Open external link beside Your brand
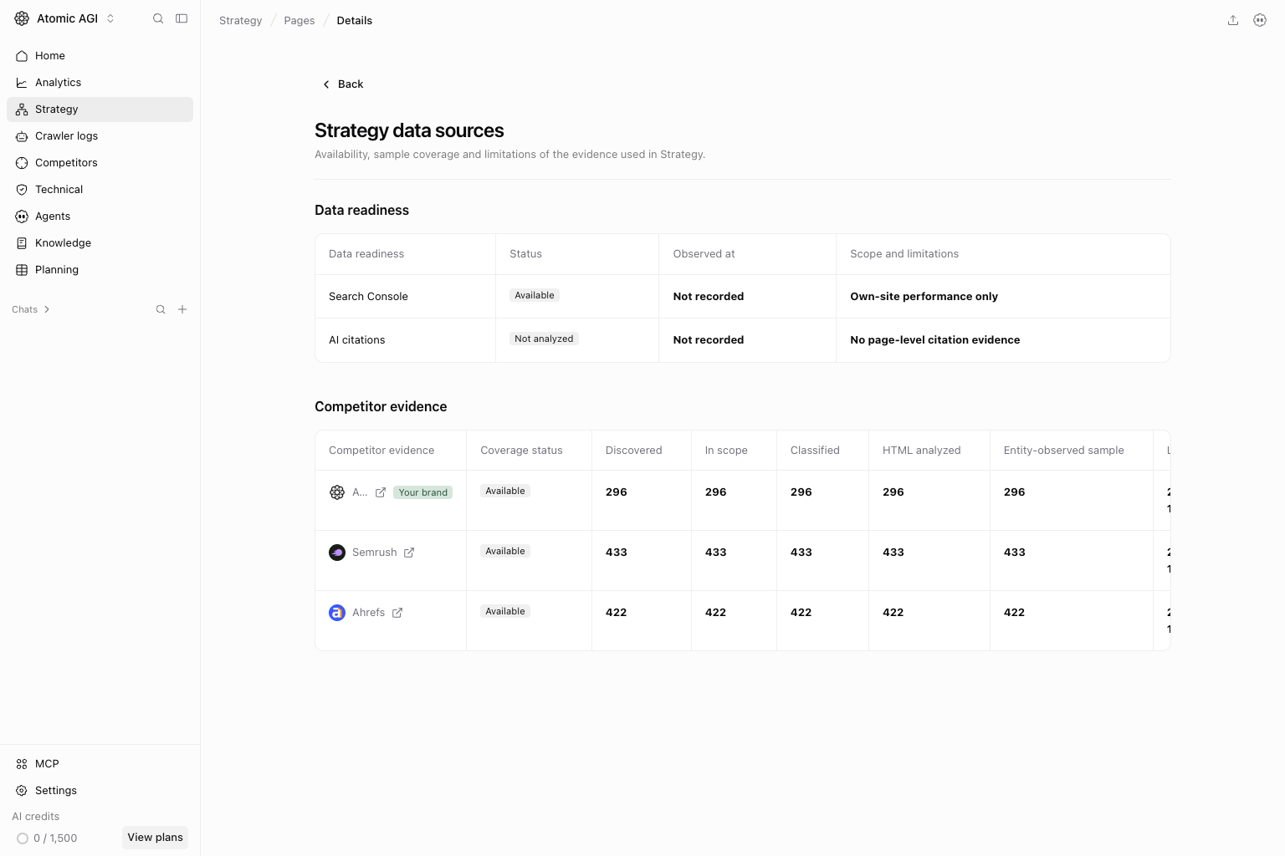The image size is (1285, 856). coord(381,492)
